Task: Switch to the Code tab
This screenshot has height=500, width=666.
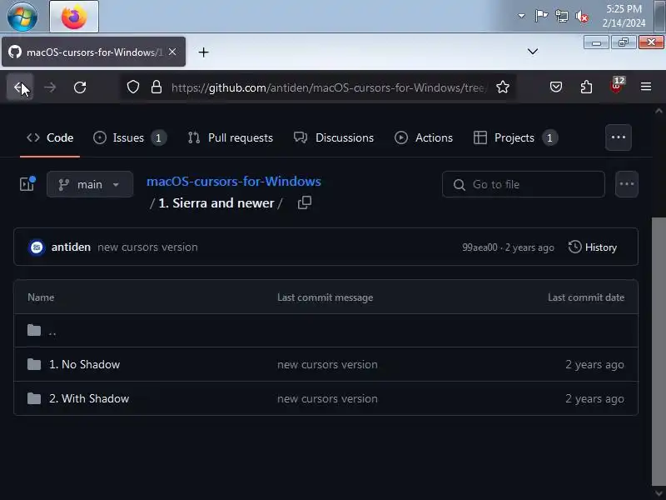Action: click(50, 137)
